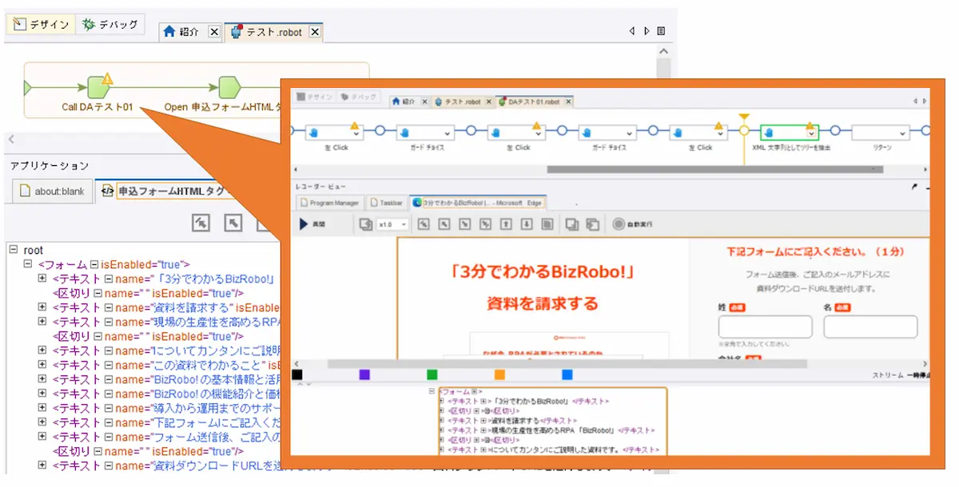This screenshot has height=487, width=959.
Task: Expand テキスト node named 資料ダウンロードURL
Action: tap(42, 465)
